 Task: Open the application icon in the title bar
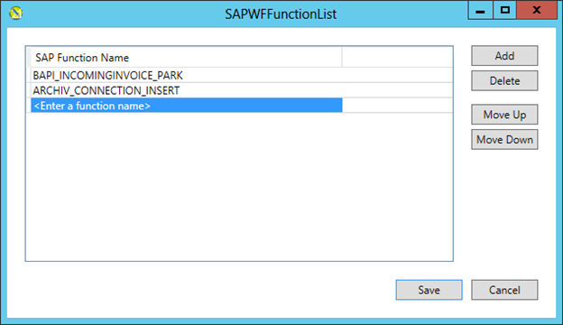(x=16, y=14)
